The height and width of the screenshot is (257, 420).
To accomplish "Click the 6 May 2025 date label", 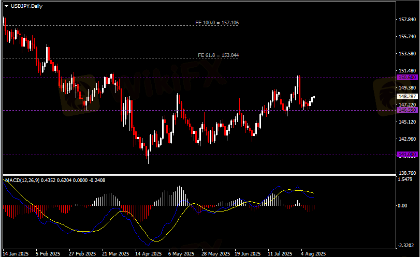I will tap(180, 254).
